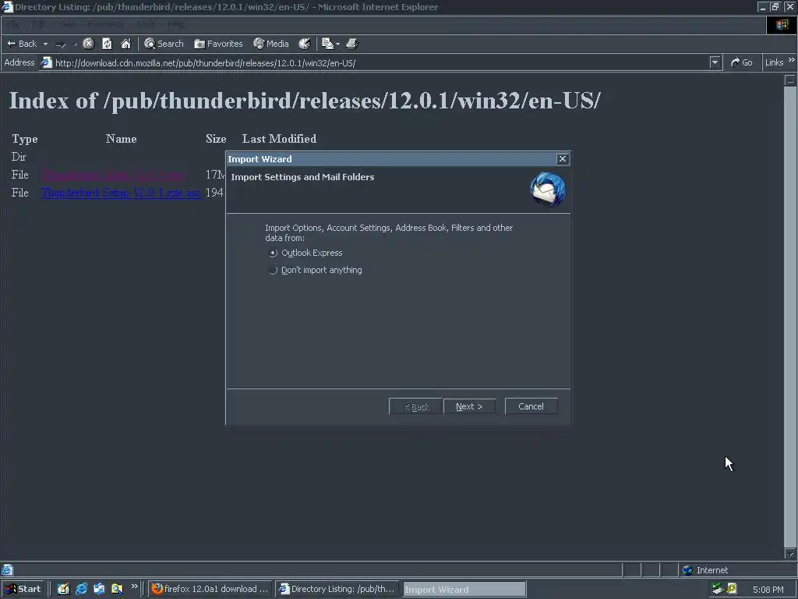The width and height of the screenshot is (798, 599).
Task: Open the Favorites menu in the menu bar
Action: (105, 24)
